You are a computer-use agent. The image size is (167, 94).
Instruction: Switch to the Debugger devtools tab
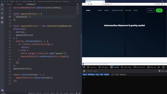pos(103,67)
